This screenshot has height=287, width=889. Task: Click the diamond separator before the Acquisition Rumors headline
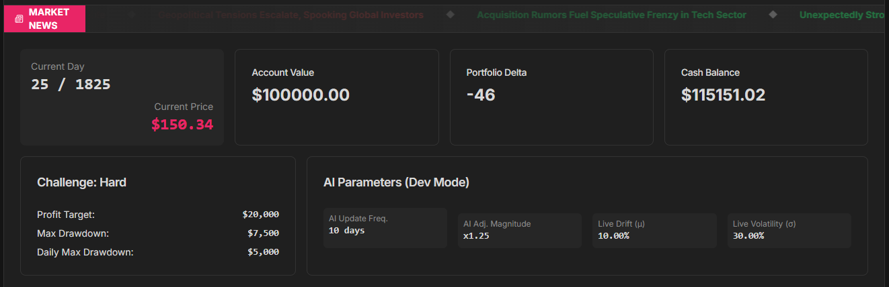coord(450,15)
